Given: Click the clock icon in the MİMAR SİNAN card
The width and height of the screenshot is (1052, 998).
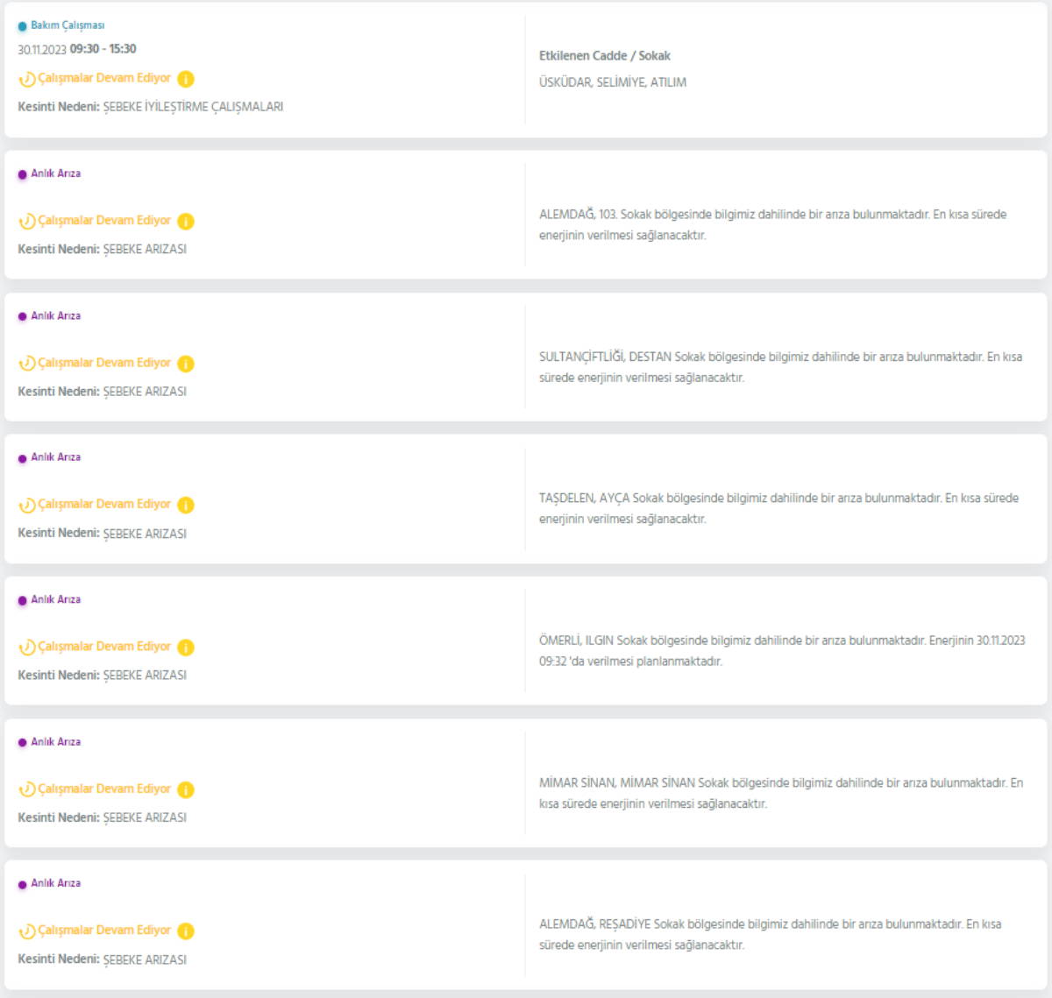Looking at the screenshot, I should (x=27, y=789).
